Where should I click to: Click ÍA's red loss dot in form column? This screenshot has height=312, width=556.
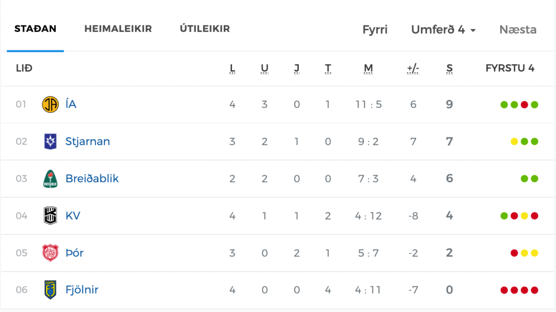point(525,105)
